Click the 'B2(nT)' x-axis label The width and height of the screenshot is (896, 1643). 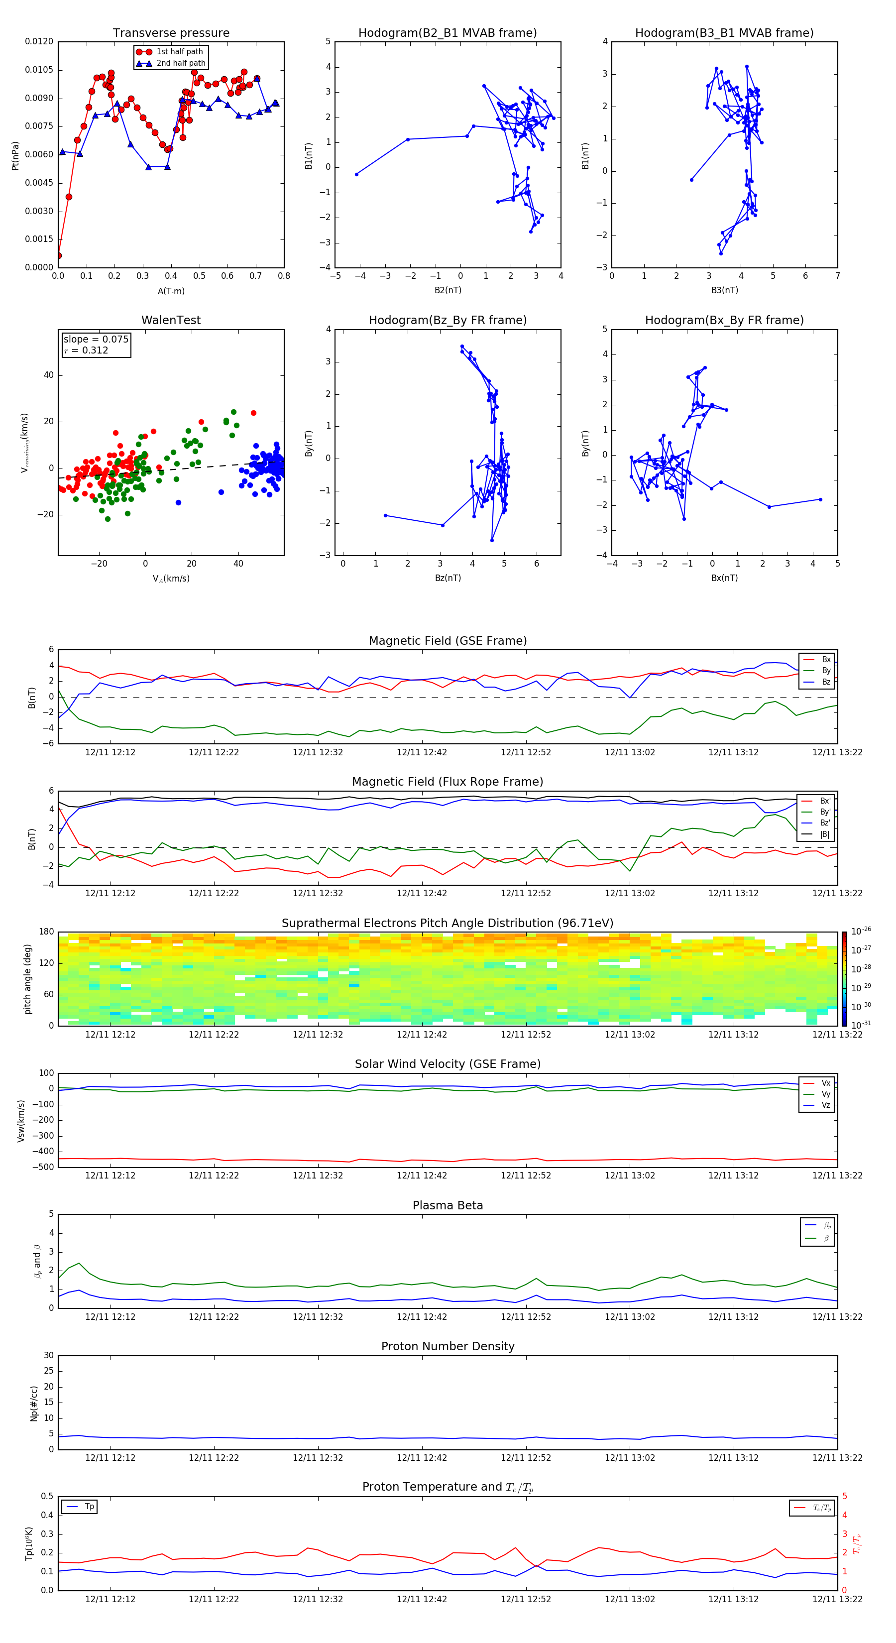point(448,290)
